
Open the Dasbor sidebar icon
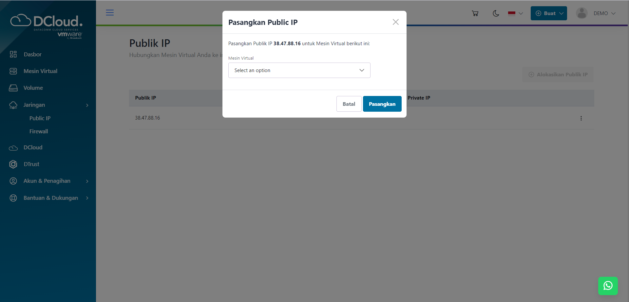tap(13, 54)
